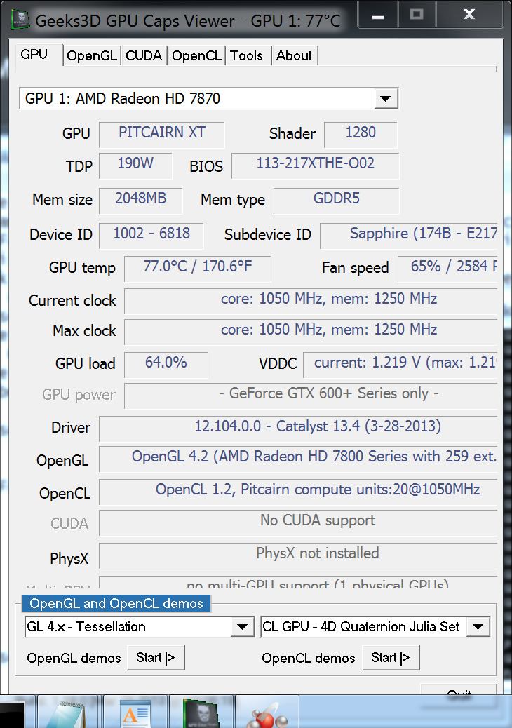512x728 pixels.
Task: Click the OpenGL demos label
Action: point(74,659)
